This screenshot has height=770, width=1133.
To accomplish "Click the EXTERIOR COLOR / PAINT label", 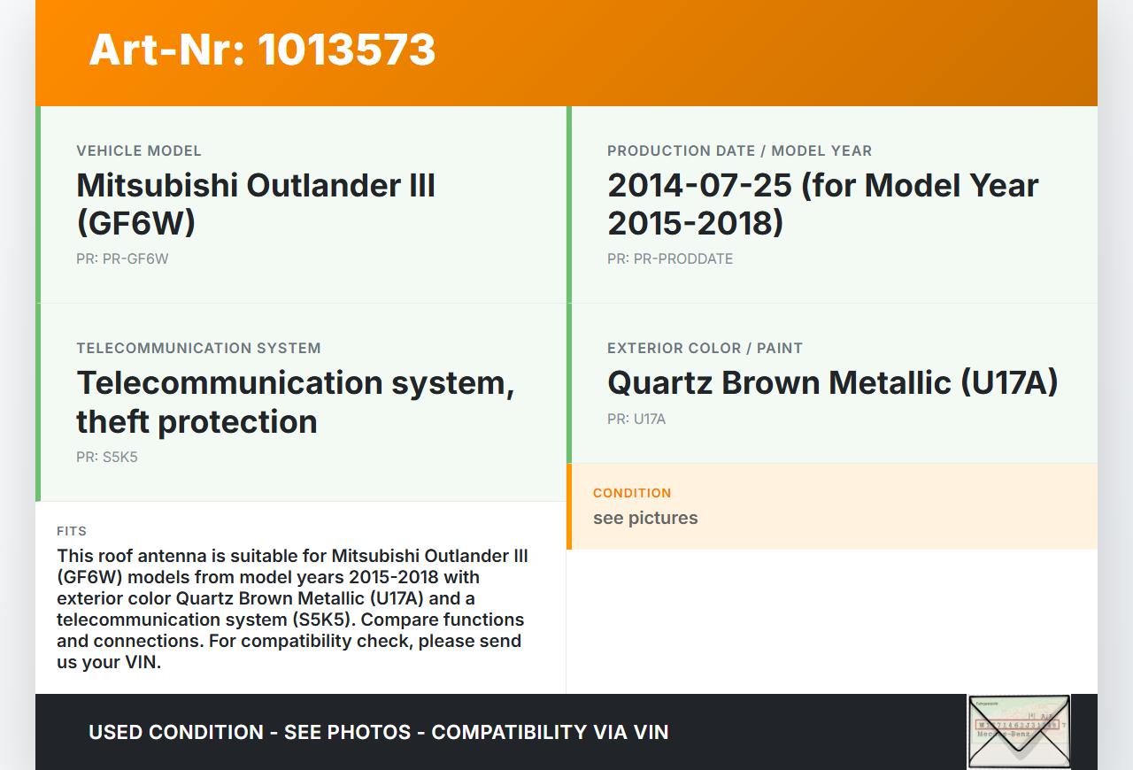I will (x=705, y=348).
